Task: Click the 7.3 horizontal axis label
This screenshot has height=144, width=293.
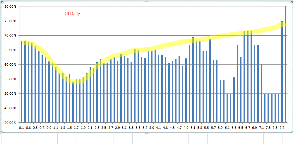Action: click(268, 128)
